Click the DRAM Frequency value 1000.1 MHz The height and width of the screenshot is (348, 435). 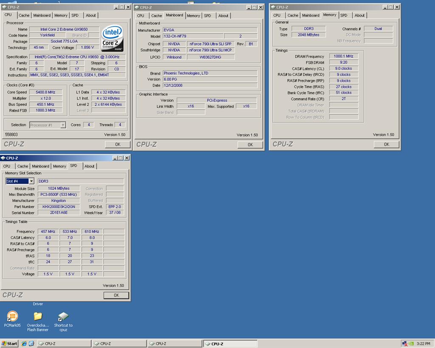[x=343, y=56]
